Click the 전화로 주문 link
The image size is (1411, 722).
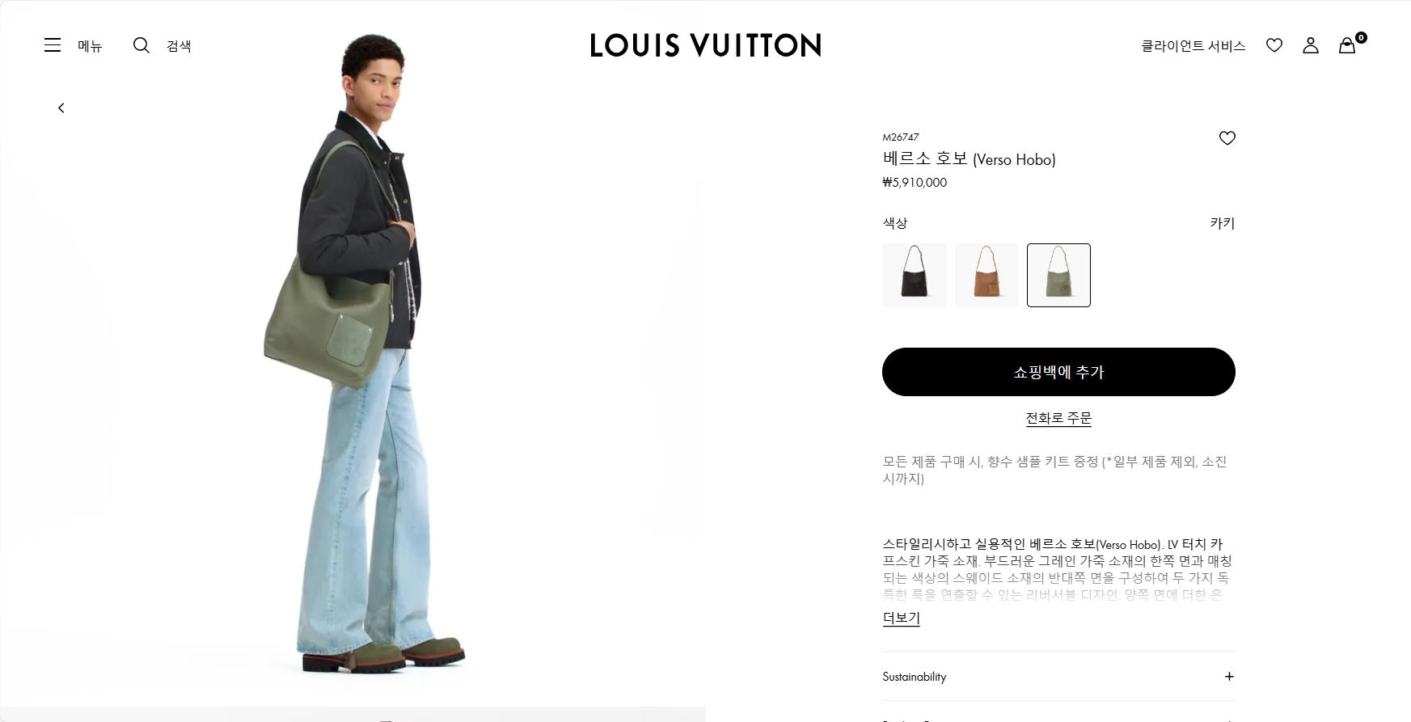tap(1058, 418)
